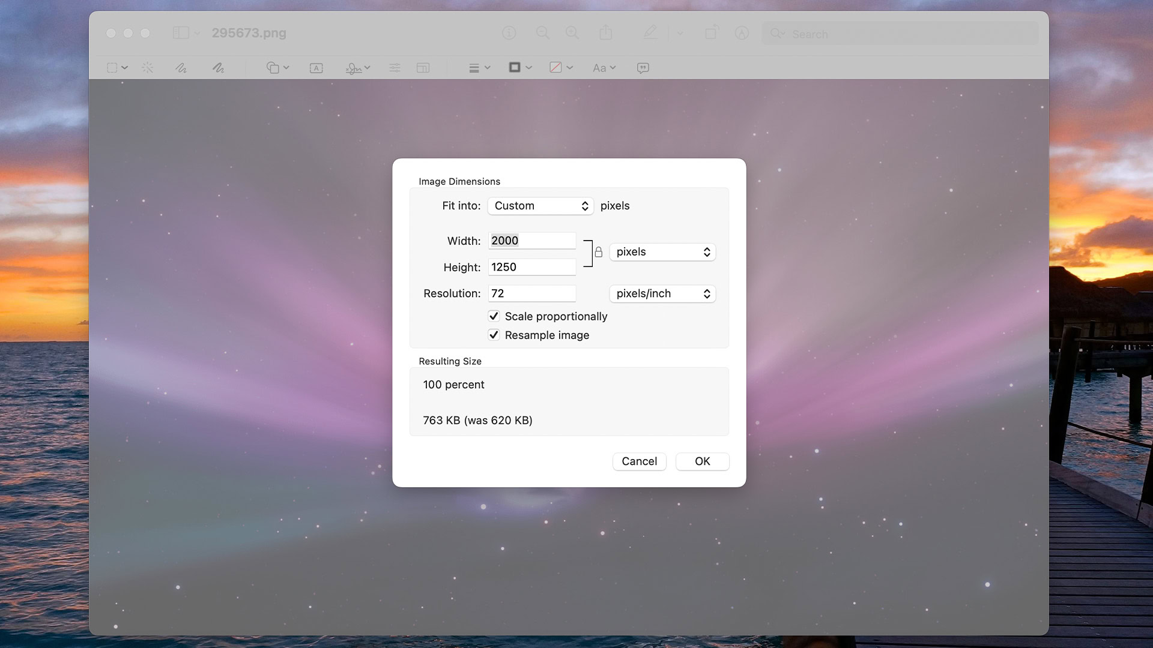Select the Sketch drawing tool
Viewport: 1153px width, 648px height.
pyautogui.click(x=181, y=68)
